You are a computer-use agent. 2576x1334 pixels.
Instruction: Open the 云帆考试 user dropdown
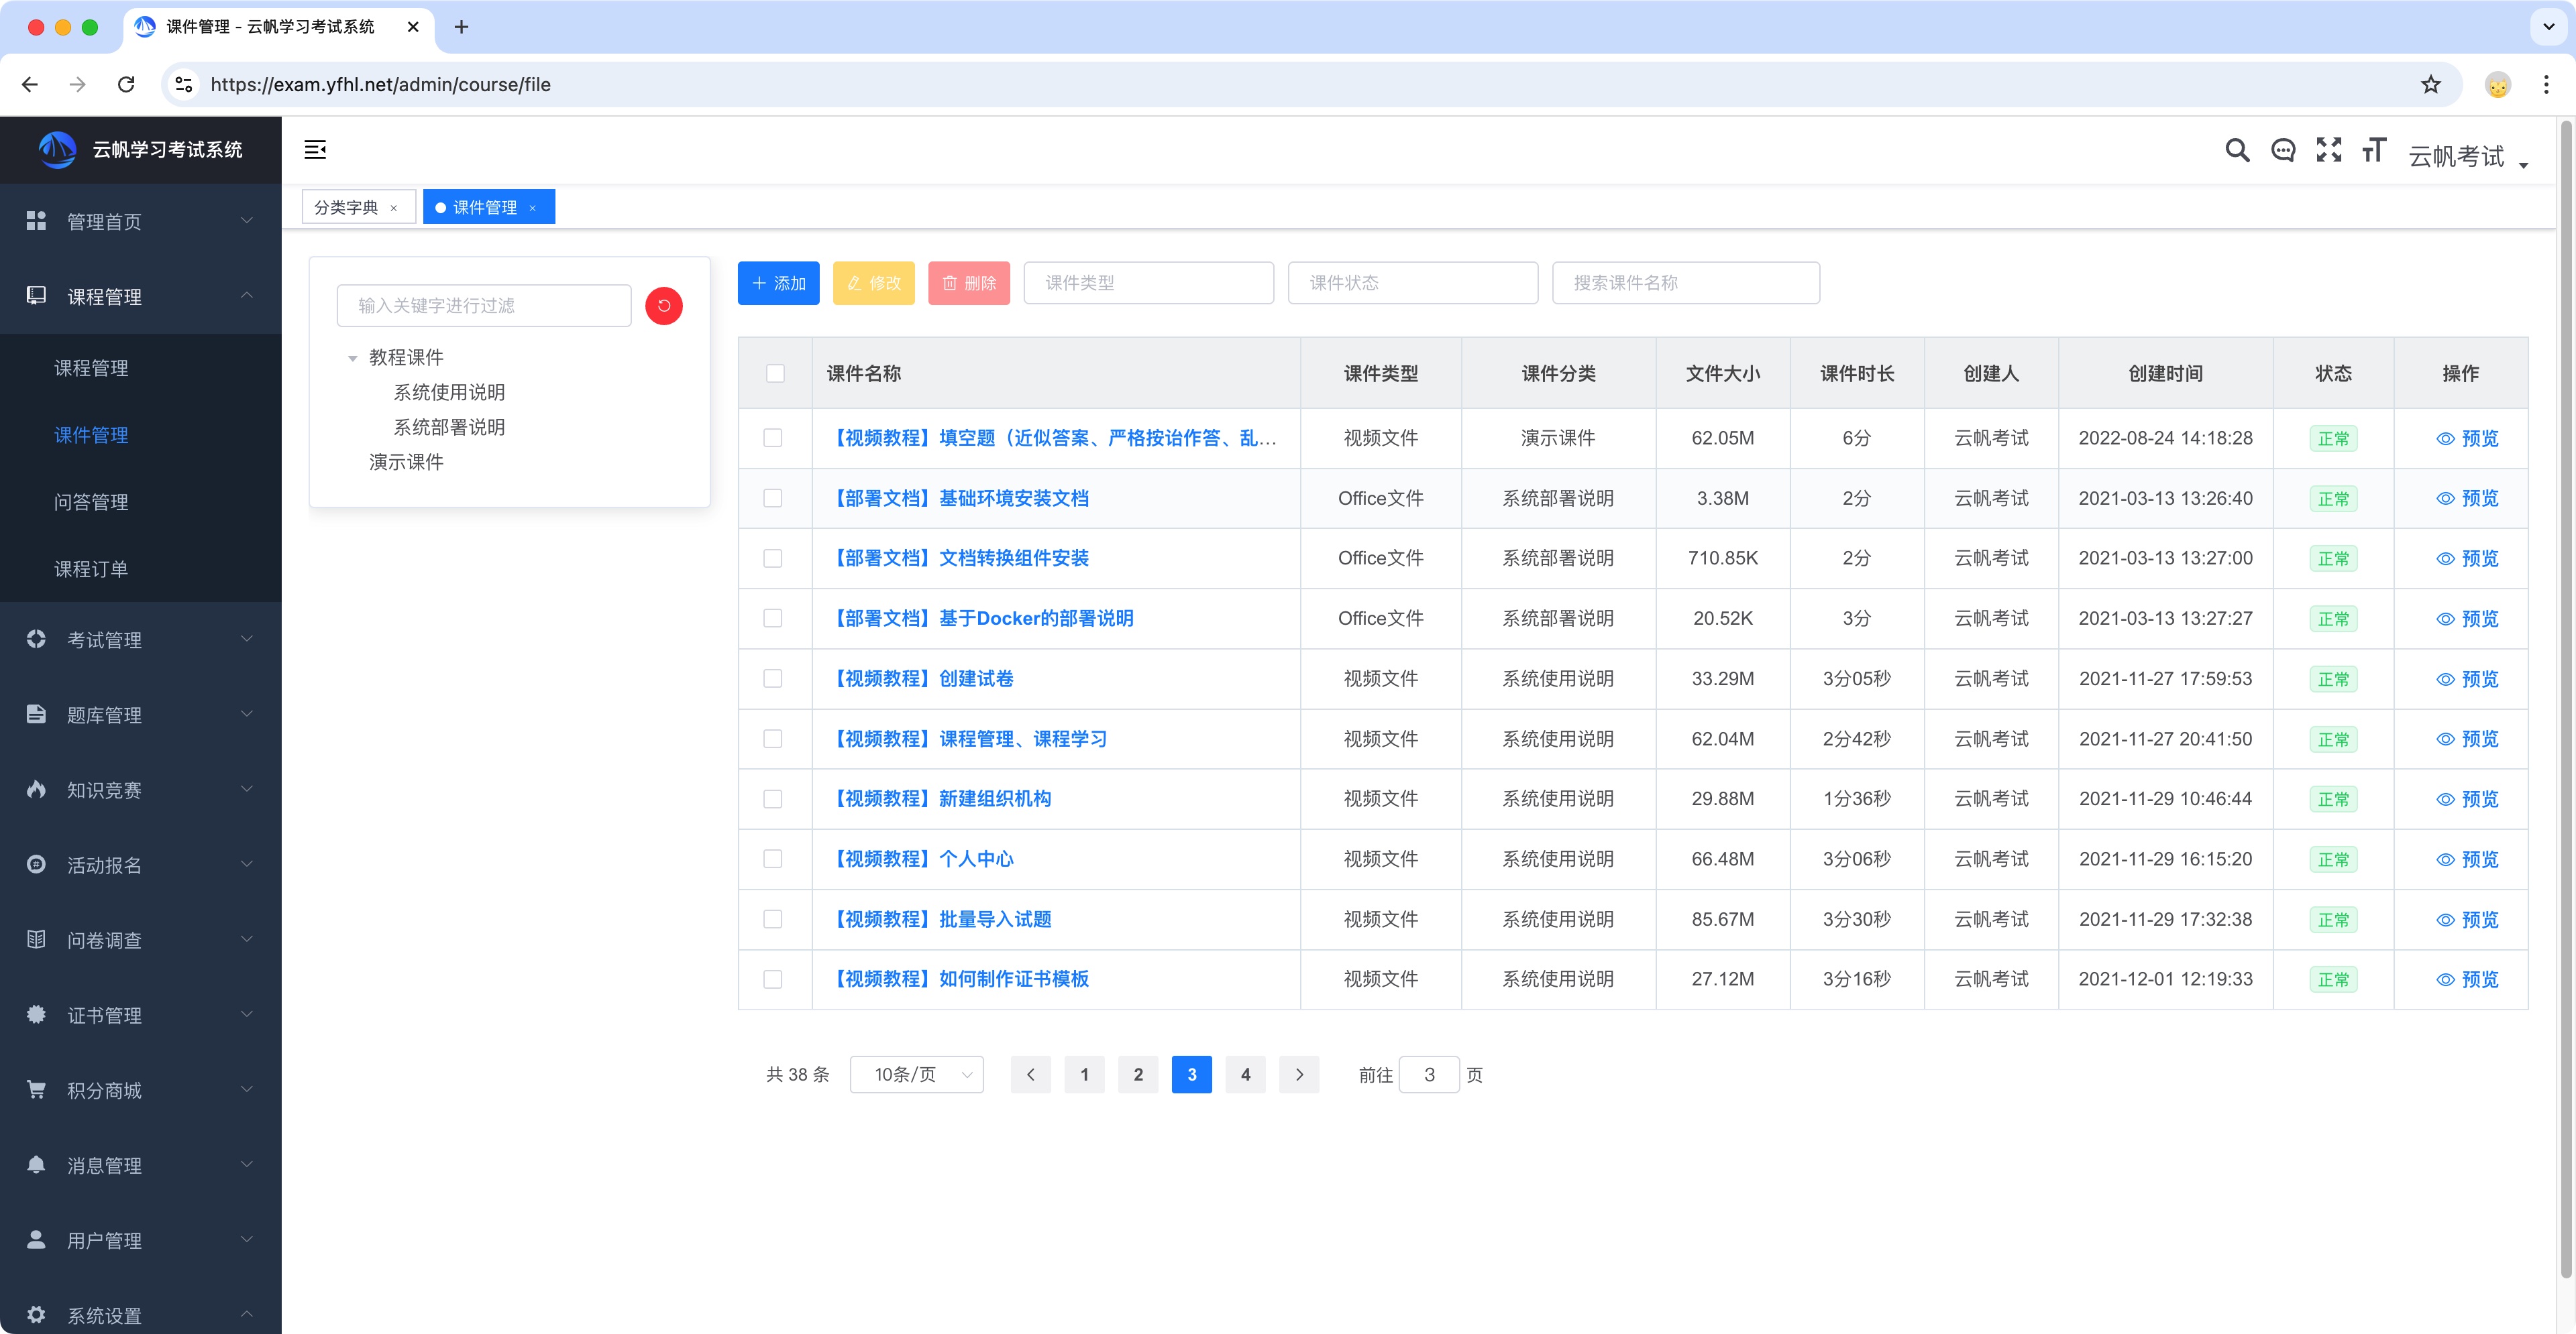(2468, 156)
